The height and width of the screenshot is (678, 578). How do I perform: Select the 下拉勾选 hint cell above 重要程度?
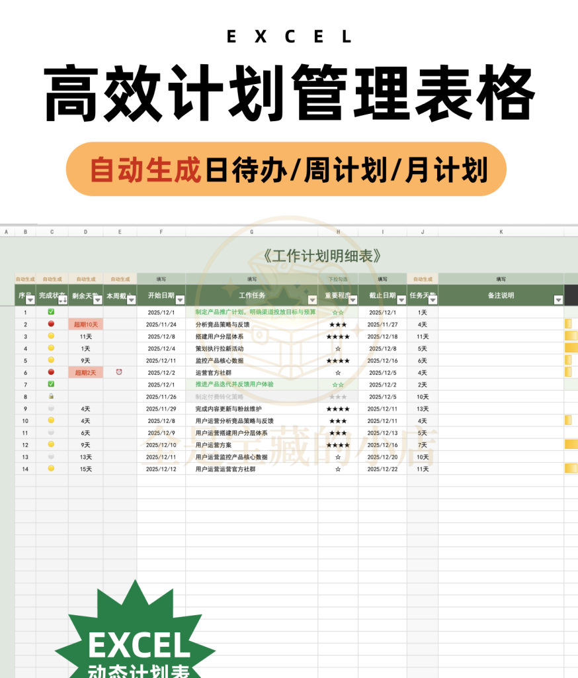click(338, 279)
